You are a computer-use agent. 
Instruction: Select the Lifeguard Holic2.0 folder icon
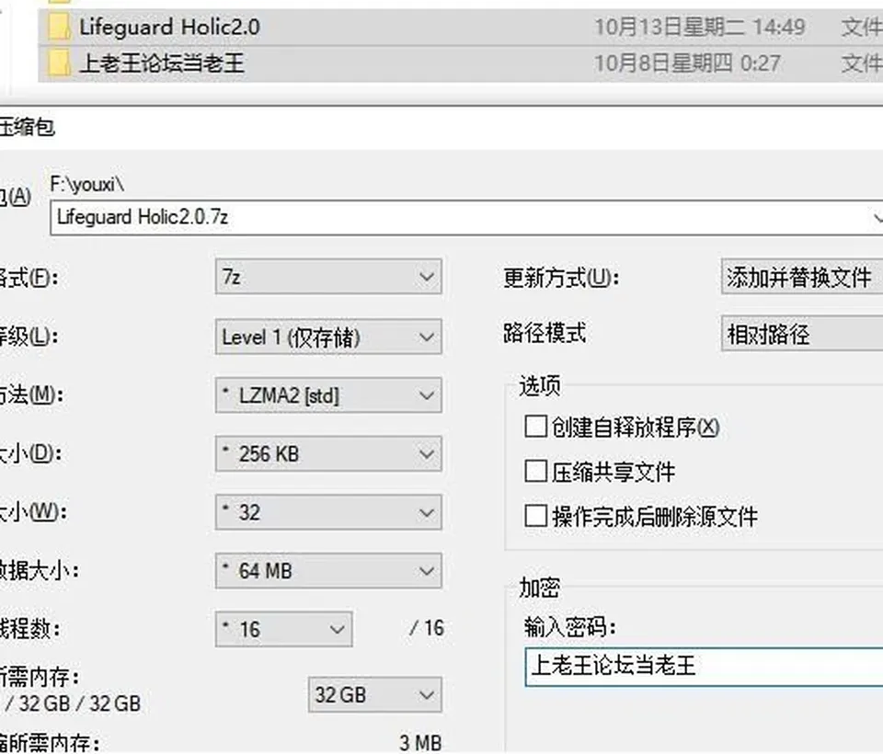tap(59, 27)
